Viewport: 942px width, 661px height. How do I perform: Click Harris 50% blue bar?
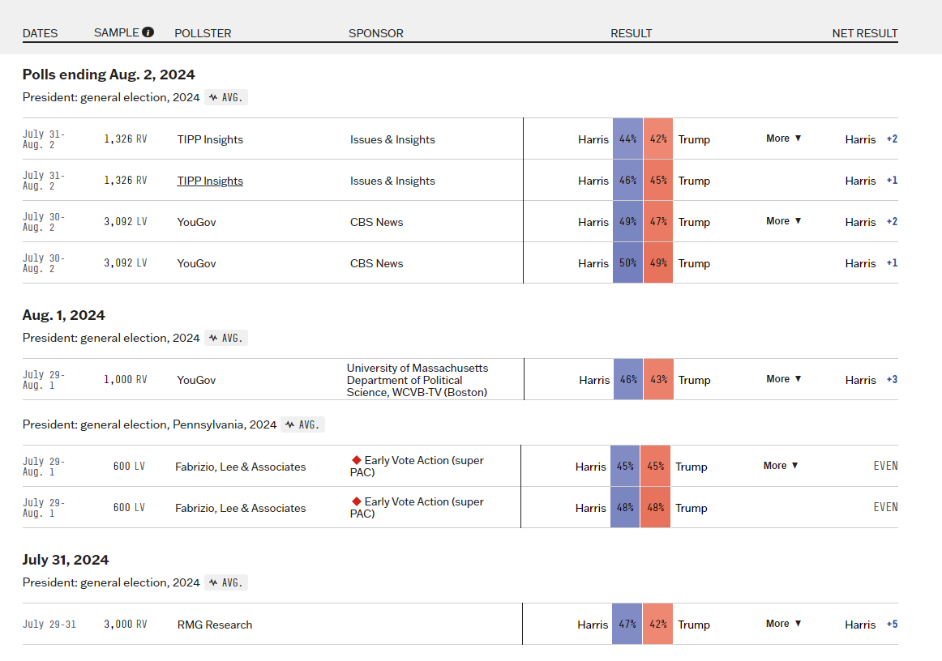627,263
